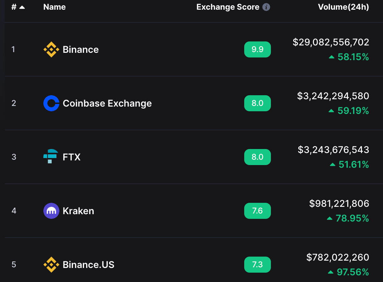The image size is (383, 282).
Task: Open the Binance exchange link
Action: click(x=81, y=49)
